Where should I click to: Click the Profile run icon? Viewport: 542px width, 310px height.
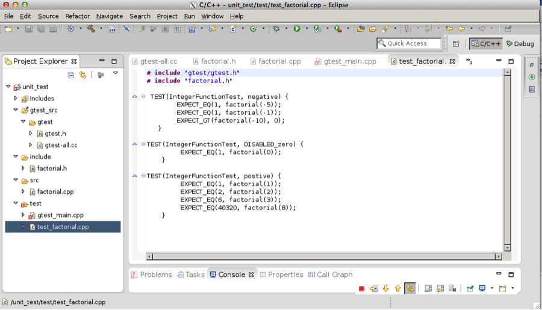(317, 29)
